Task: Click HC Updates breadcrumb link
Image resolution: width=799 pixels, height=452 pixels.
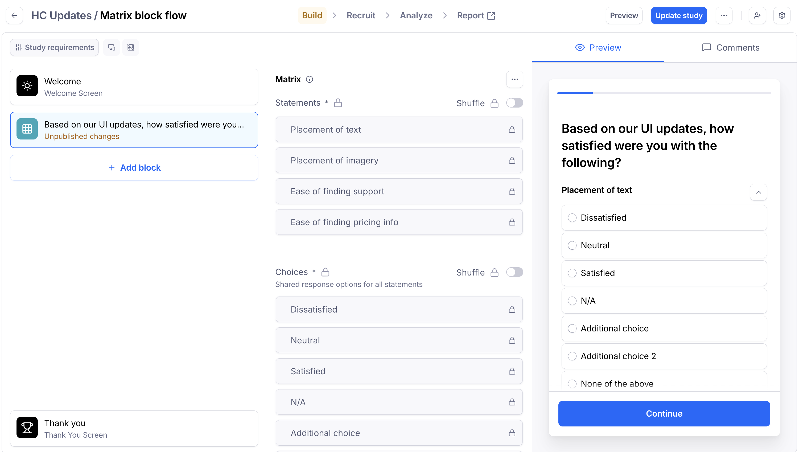Action: click(61, 15)
